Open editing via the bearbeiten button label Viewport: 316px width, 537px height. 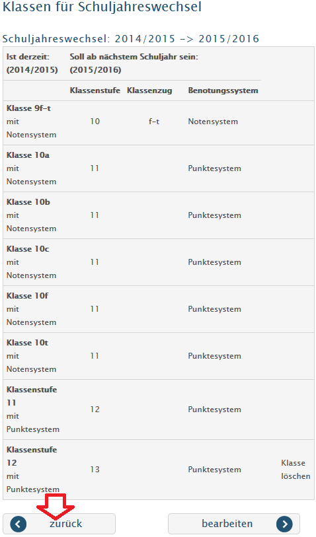[227, 524]
